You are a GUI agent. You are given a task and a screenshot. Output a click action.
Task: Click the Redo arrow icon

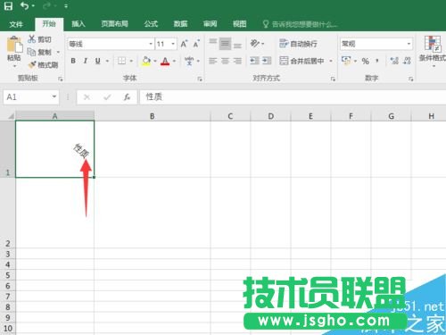47,6
